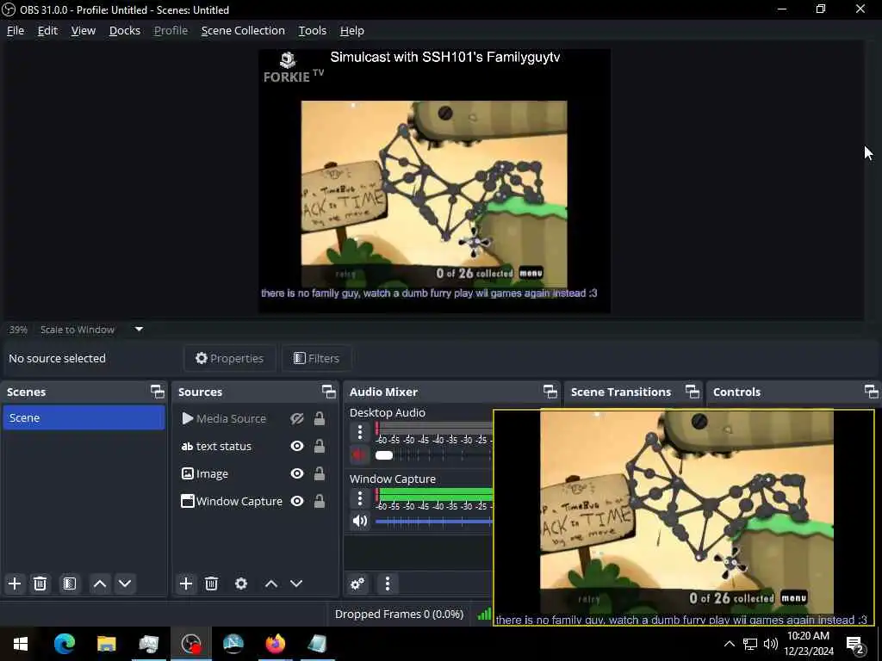882x661 pixels.
Task: Pop out the Audio Mixer dock
Action: point(550,392)
